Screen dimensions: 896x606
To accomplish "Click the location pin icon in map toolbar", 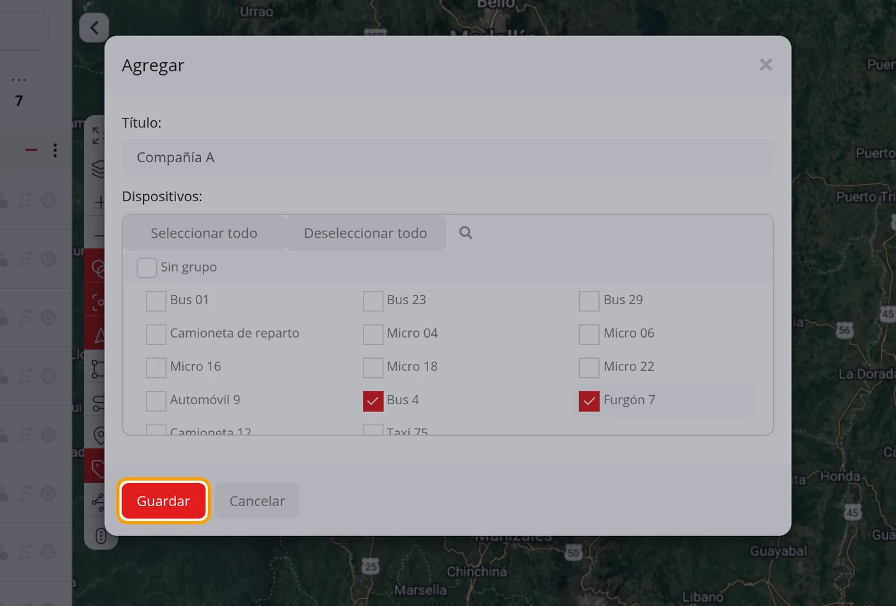I will [99, 436].
